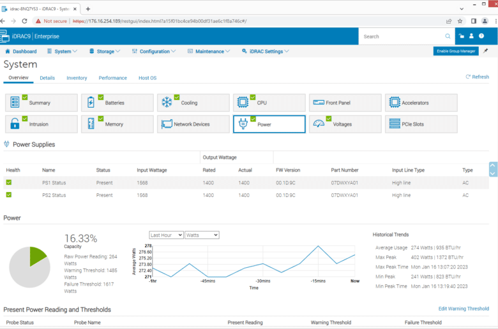Click the 16.33% capacity value
This screenshot has width=498, height=329.
80,238
